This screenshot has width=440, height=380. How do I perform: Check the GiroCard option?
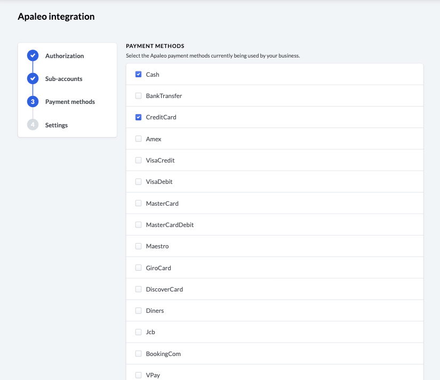coord(139,268)
